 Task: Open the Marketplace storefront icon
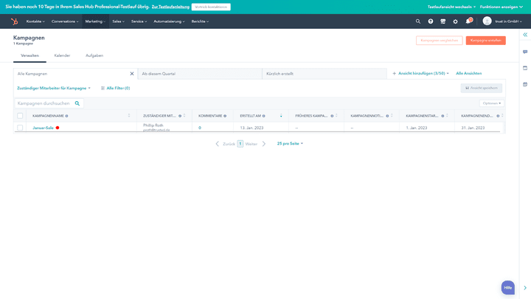pos(442,21)
